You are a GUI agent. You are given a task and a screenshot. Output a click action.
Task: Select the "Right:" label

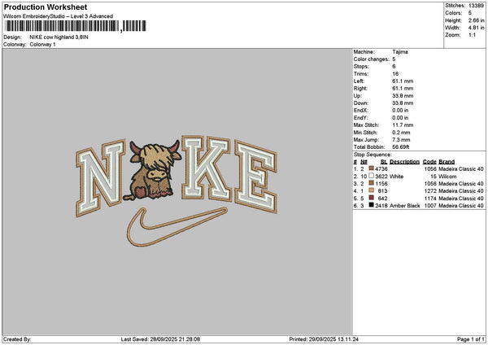pos(360,89)
